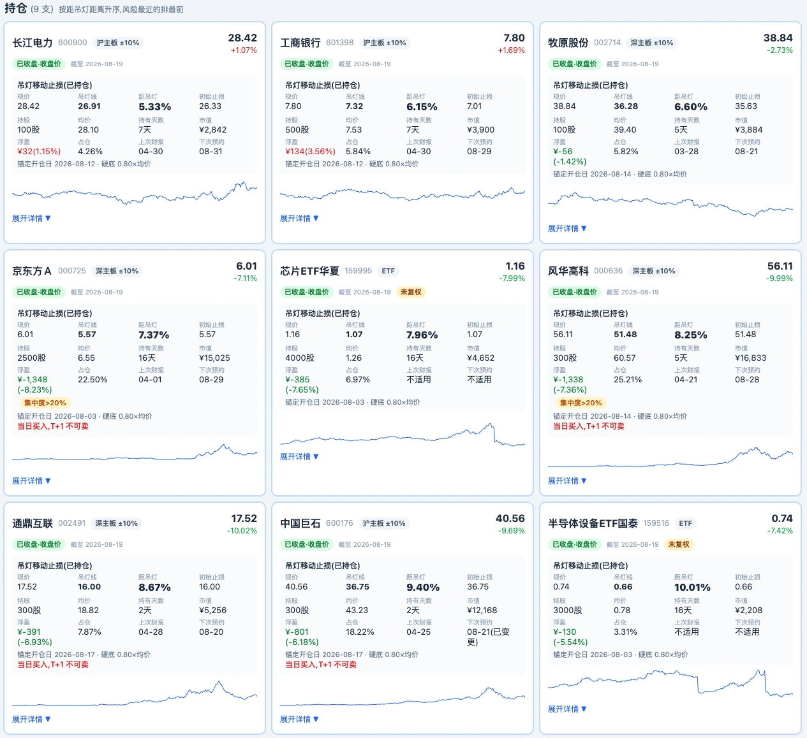Open the 通鼎互联 price sparkline chart

135,694
